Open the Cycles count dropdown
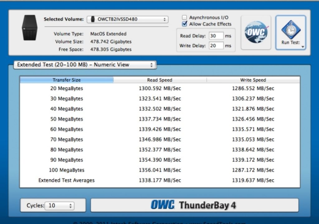Screen dimensions: 319x224 [x=60, y=206]
